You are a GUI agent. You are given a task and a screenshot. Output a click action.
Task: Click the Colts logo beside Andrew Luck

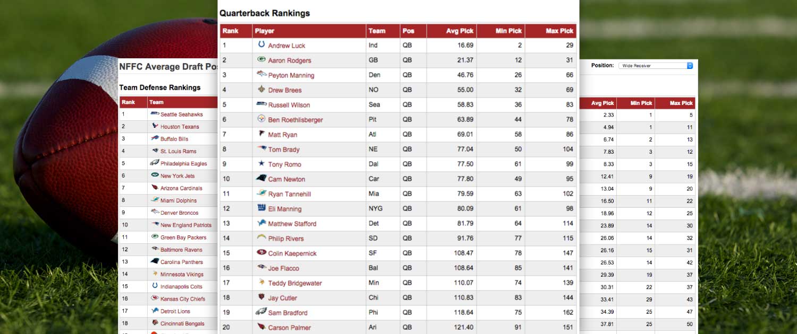click(x=260, y=45)
